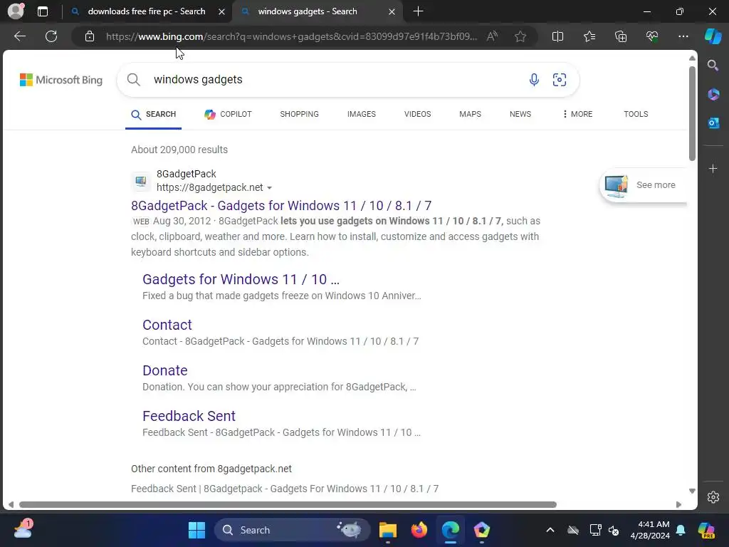Switch to MAPS tab

tap(470, 114)
